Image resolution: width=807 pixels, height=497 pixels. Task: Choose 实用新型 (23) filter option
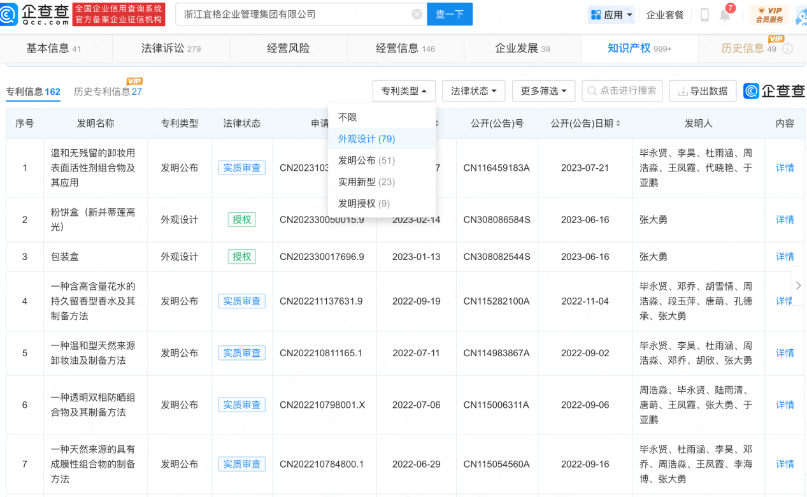(366, 182)
